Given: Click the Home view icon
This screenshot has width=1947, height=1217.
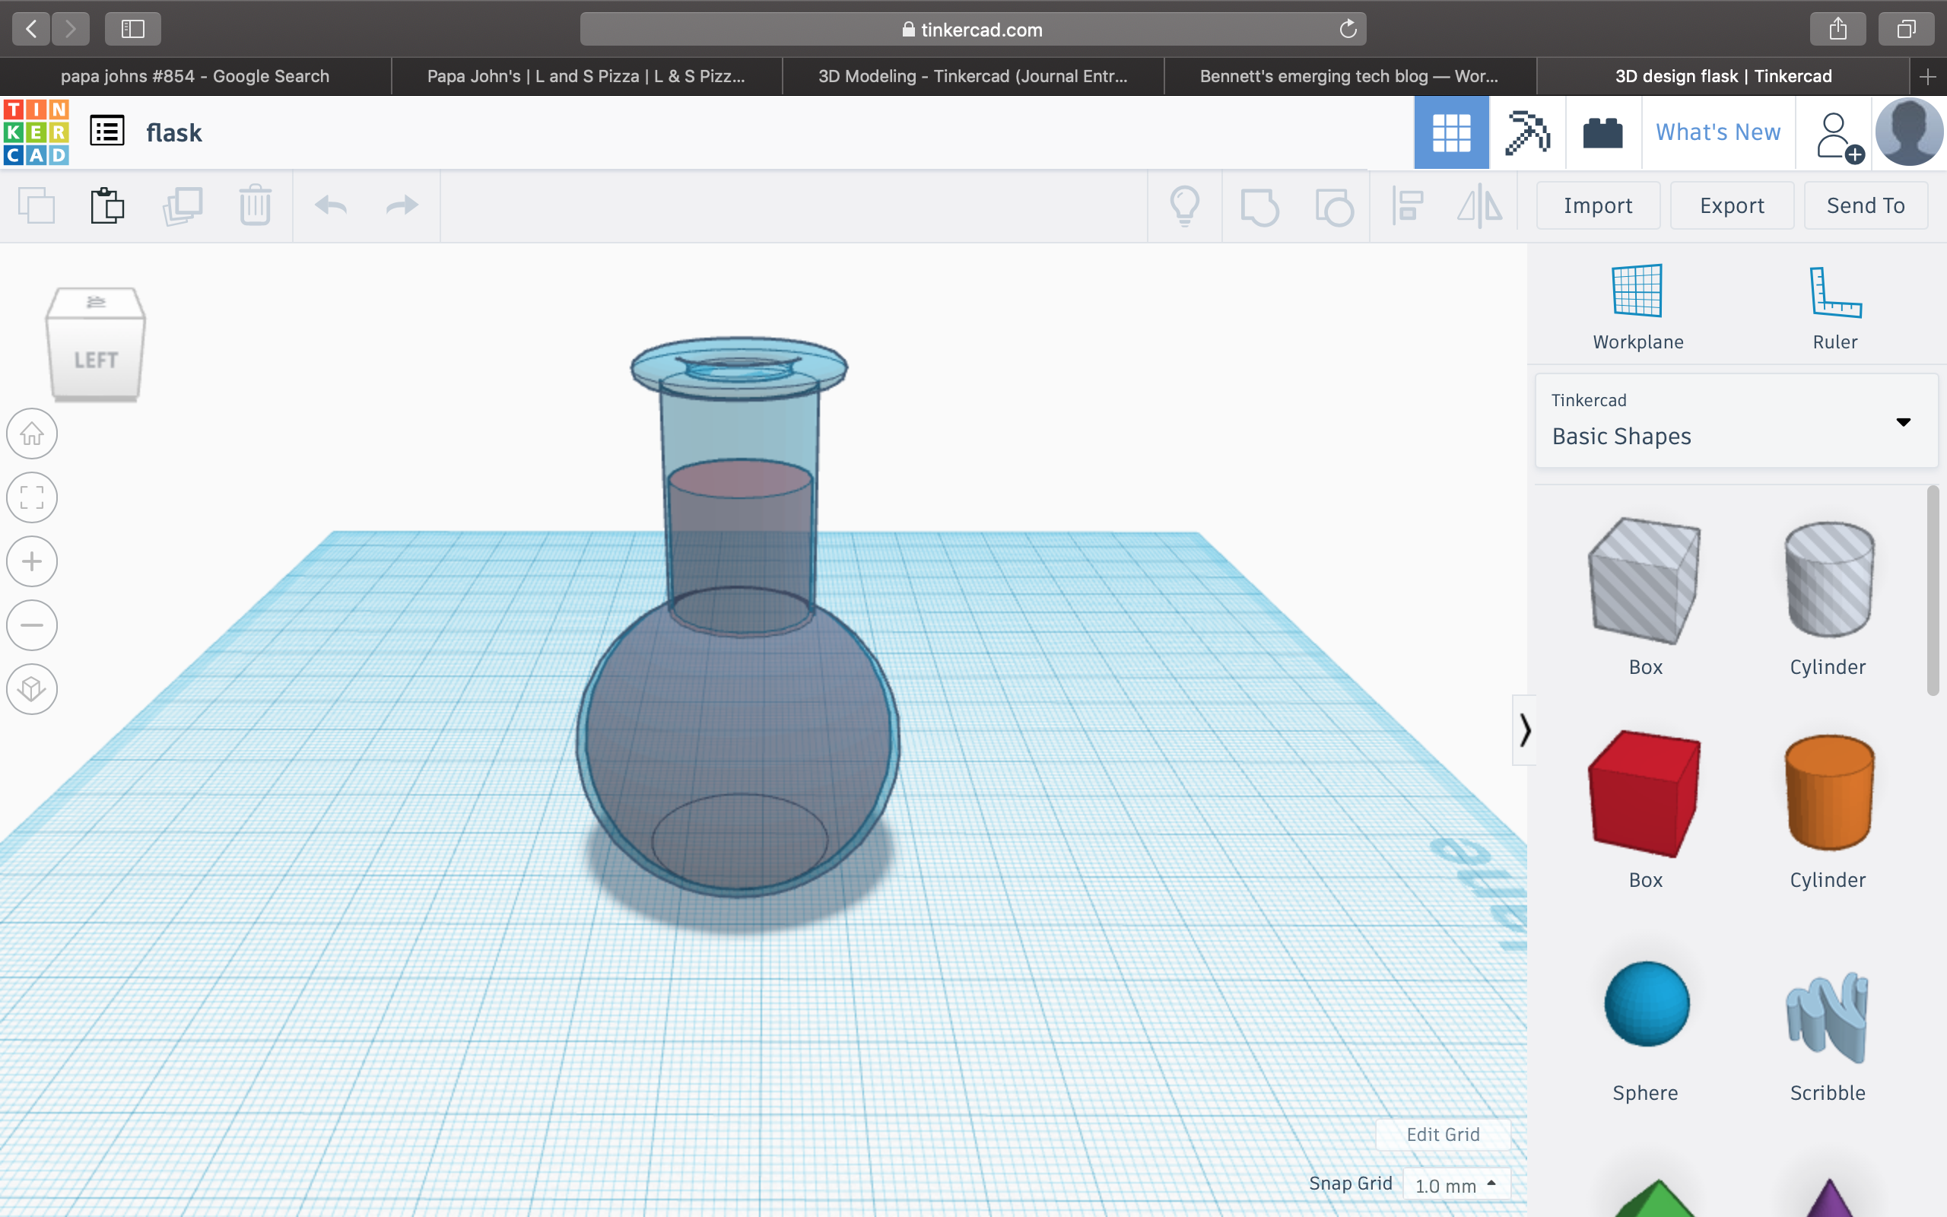Looking at the screenshot, I should [x=32, y=434].
